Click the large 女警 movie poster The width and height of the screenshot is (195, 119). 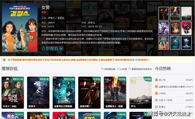[20, 28]
